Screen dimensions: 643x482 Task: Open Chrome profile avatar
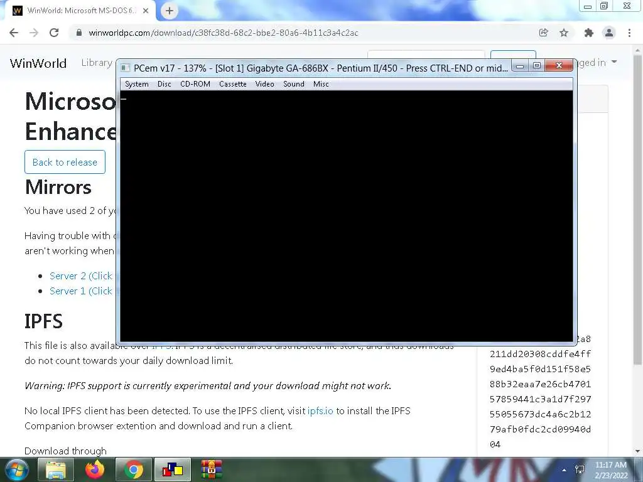coord(609,33)
